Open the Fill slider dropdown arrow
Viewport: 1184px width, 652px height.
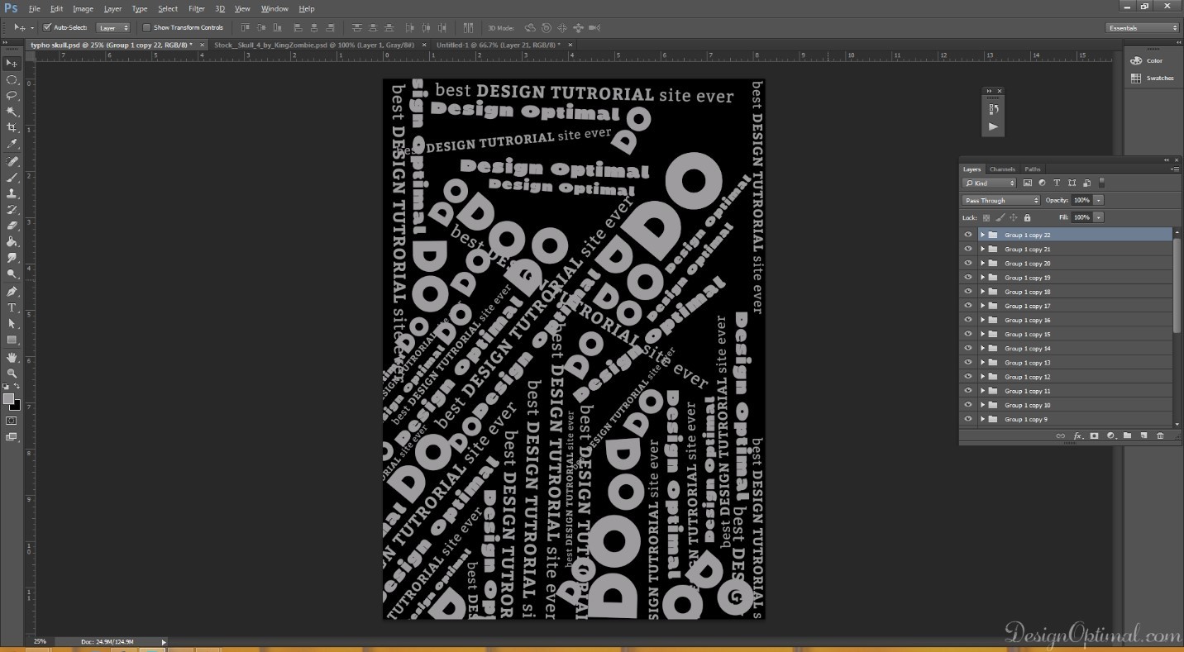click(x=1098, y=217)
